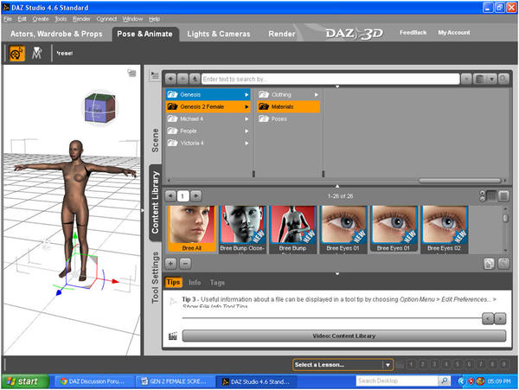This screenshot has height=390, width=519.
Task: Open the Render menu in menu bar
Action: (x=81, y=19)
